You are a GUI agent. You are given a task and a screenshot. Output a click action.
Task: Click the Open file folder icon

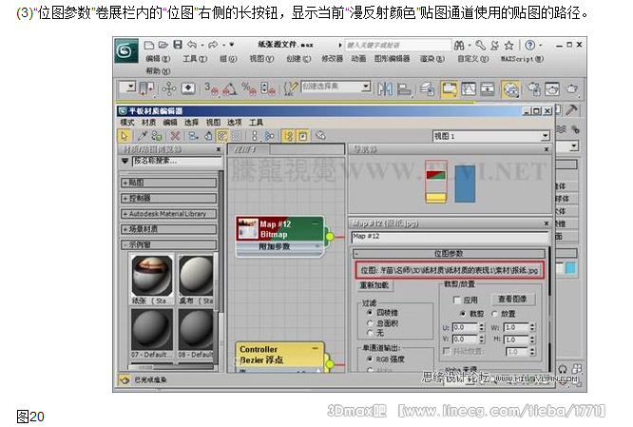click(x=163, y=45)
